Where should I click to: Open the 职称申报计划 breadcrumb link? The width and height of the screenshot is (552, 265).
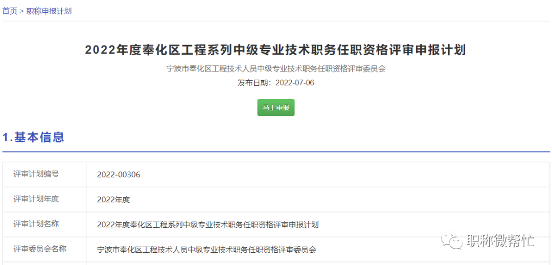(x=49, y=11)
